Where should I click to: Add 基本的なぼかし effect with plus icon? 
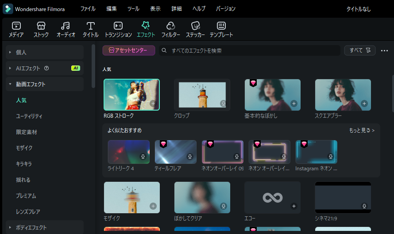point(294,104)
